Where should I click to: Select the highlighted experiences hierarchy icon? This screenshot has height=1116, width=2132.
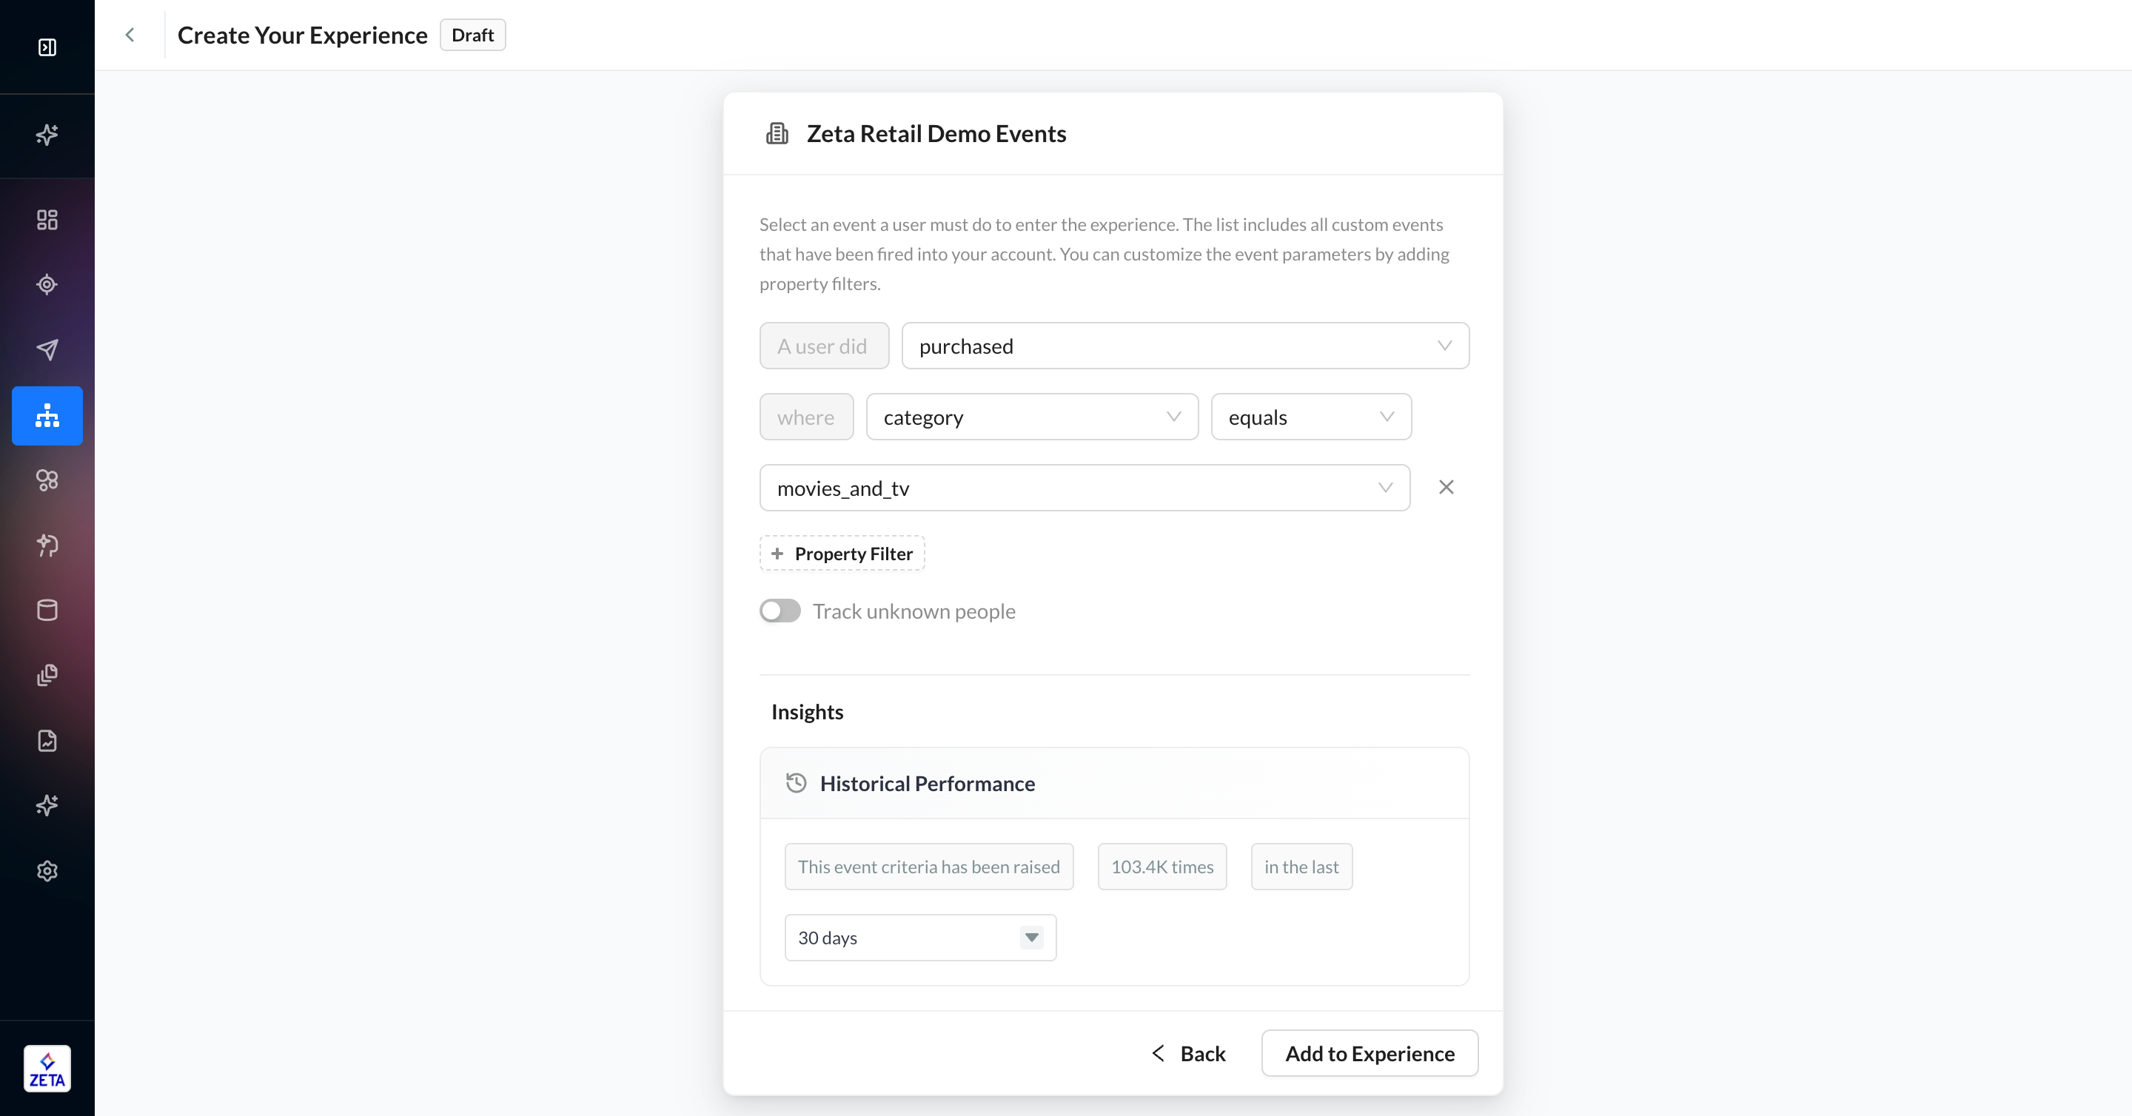47,415
